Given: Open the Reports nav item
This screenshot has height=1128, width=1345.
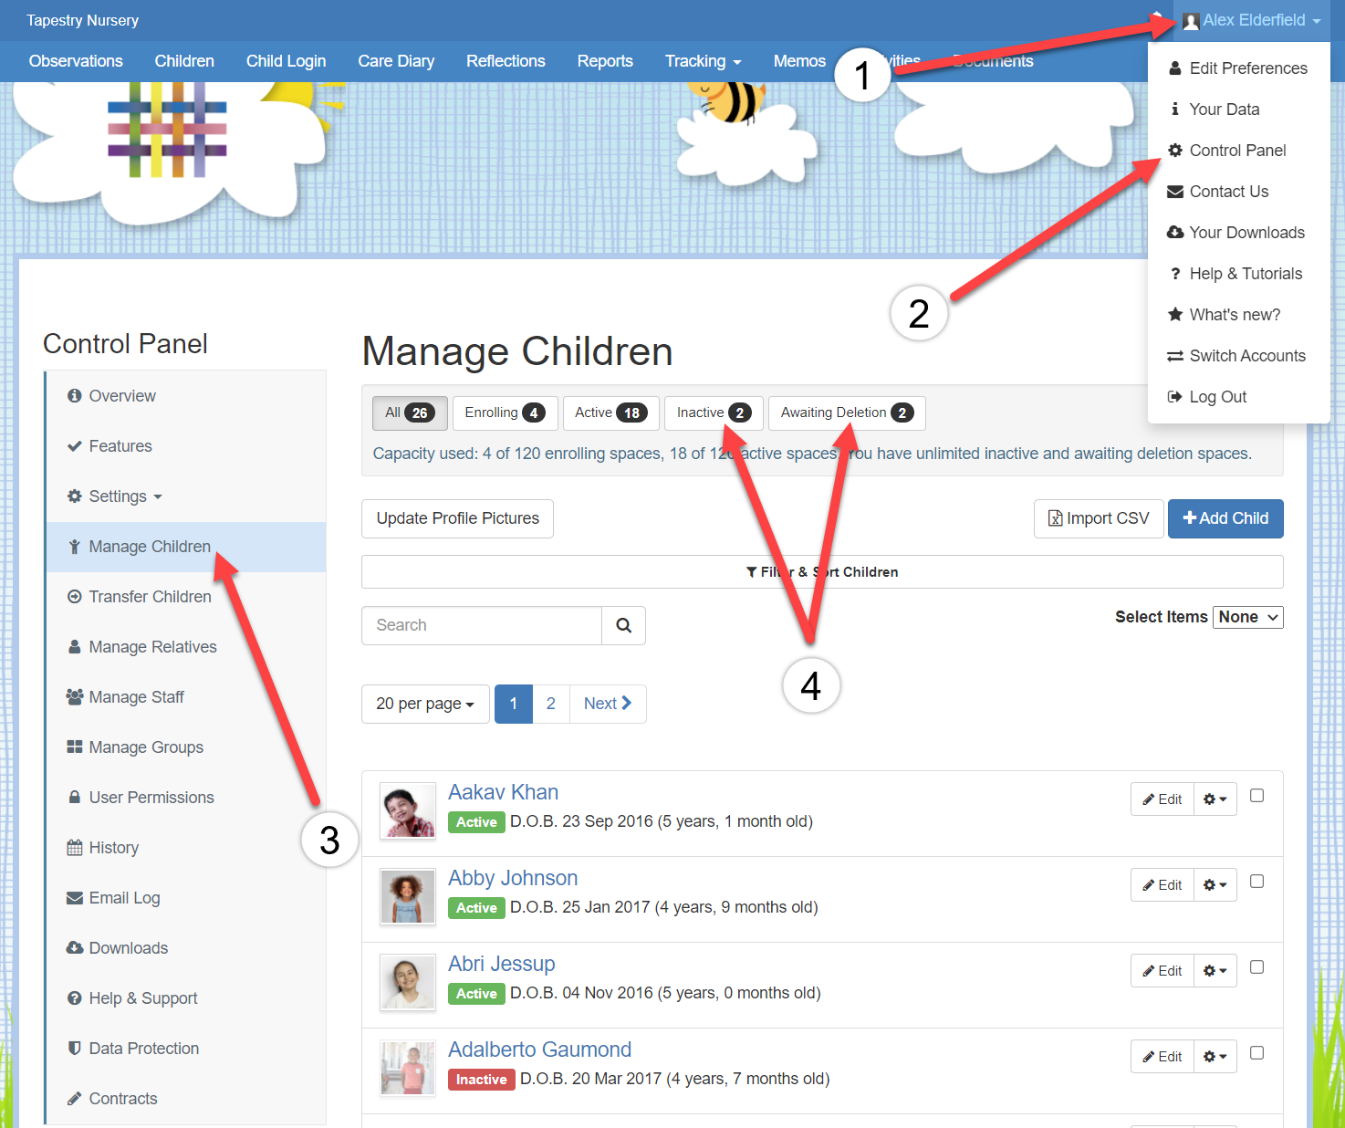Looking at the screenshot, I should (605, 61).
